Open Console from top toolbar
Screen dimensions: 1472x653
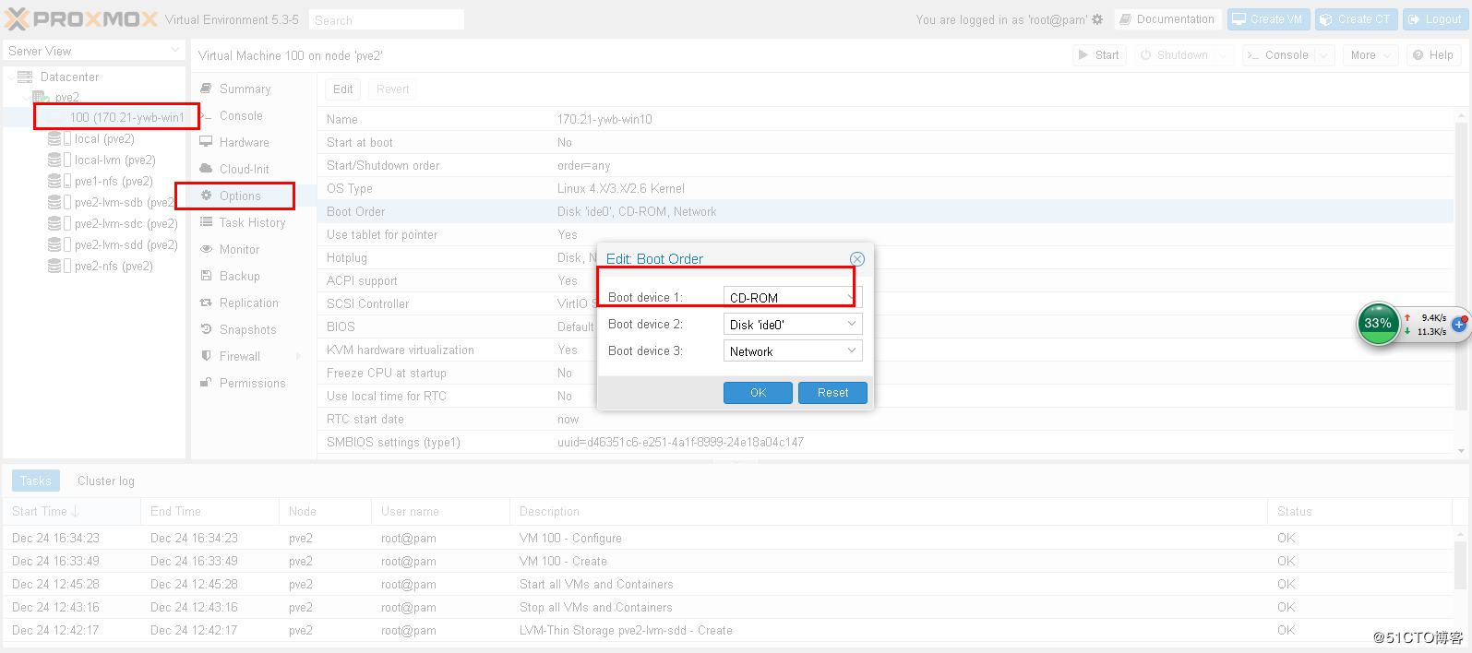pos(1278,55)
